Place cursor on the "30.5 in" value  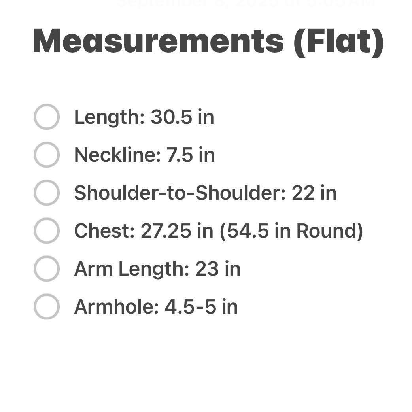(182, 117)
